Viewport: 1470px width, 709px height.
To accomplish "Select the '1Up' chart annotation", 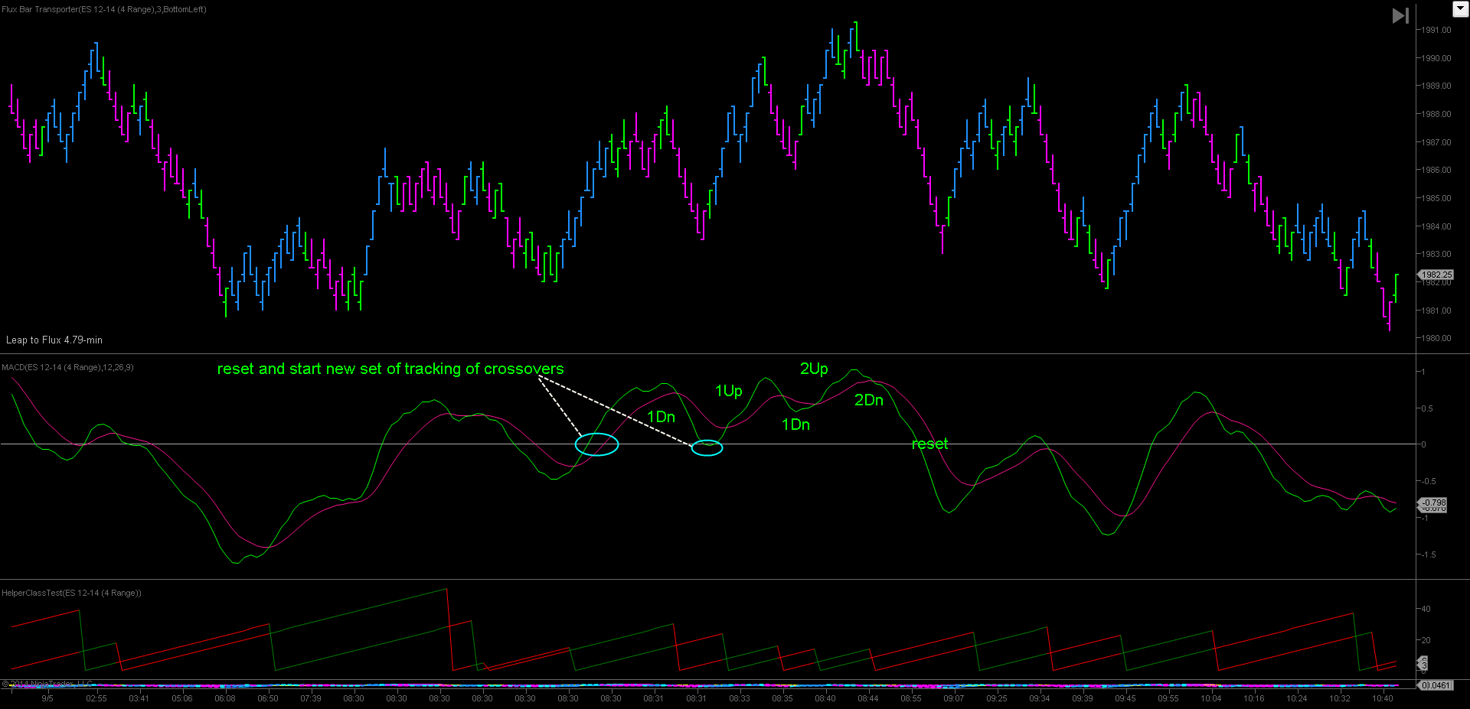I will (x=729, y=392).
